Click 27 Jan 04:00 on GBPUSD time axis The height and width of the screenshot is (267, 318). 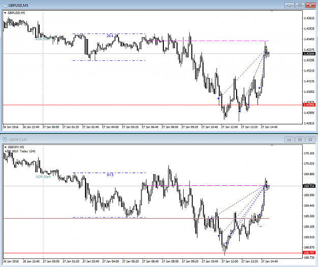pos(110,127)
